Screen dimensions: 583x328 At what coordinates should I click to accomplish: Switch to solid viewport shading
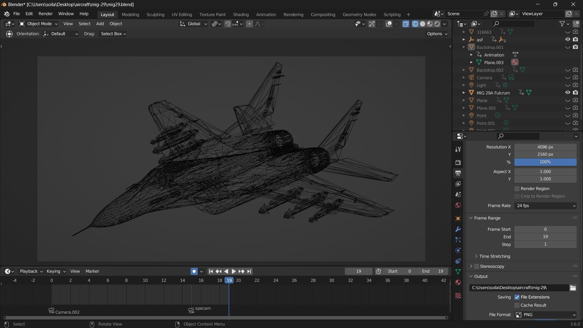pyautogui.click(x=422, y=24)
